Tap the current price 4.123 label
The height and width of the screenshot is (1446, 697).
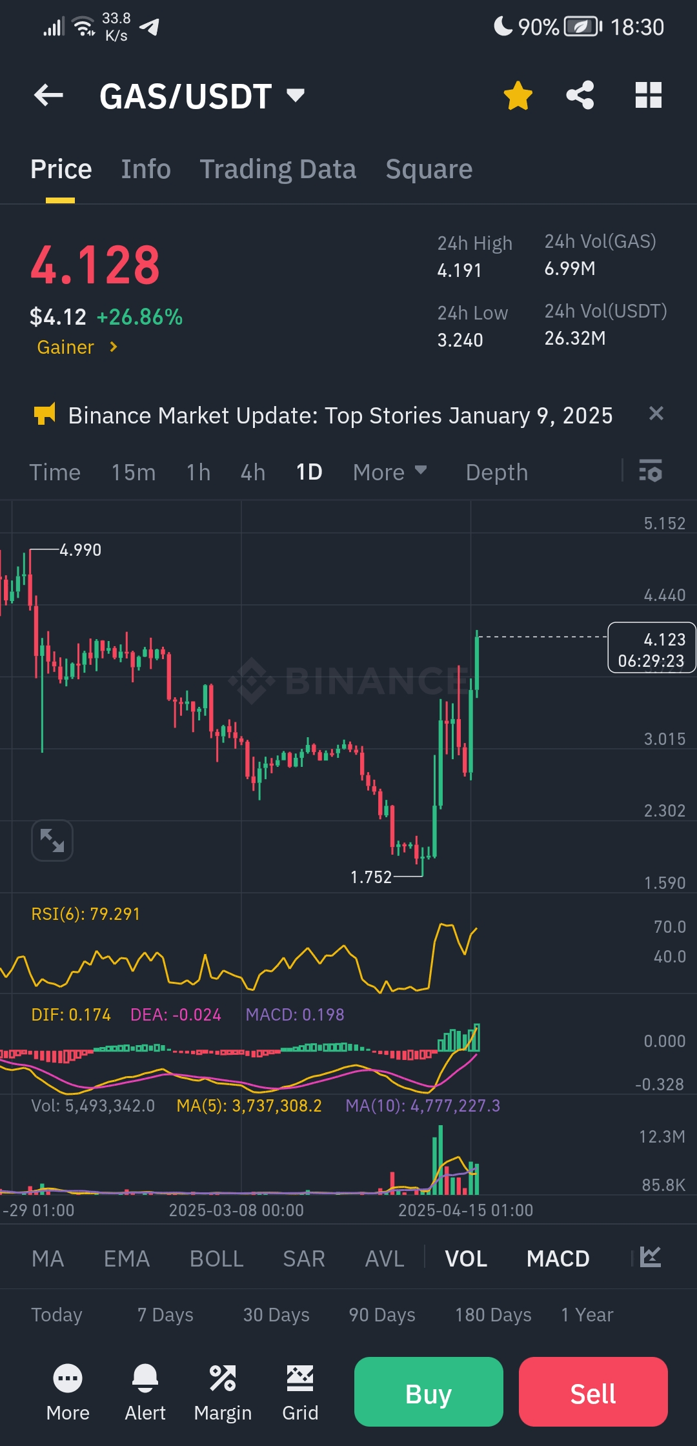point(652,648)
